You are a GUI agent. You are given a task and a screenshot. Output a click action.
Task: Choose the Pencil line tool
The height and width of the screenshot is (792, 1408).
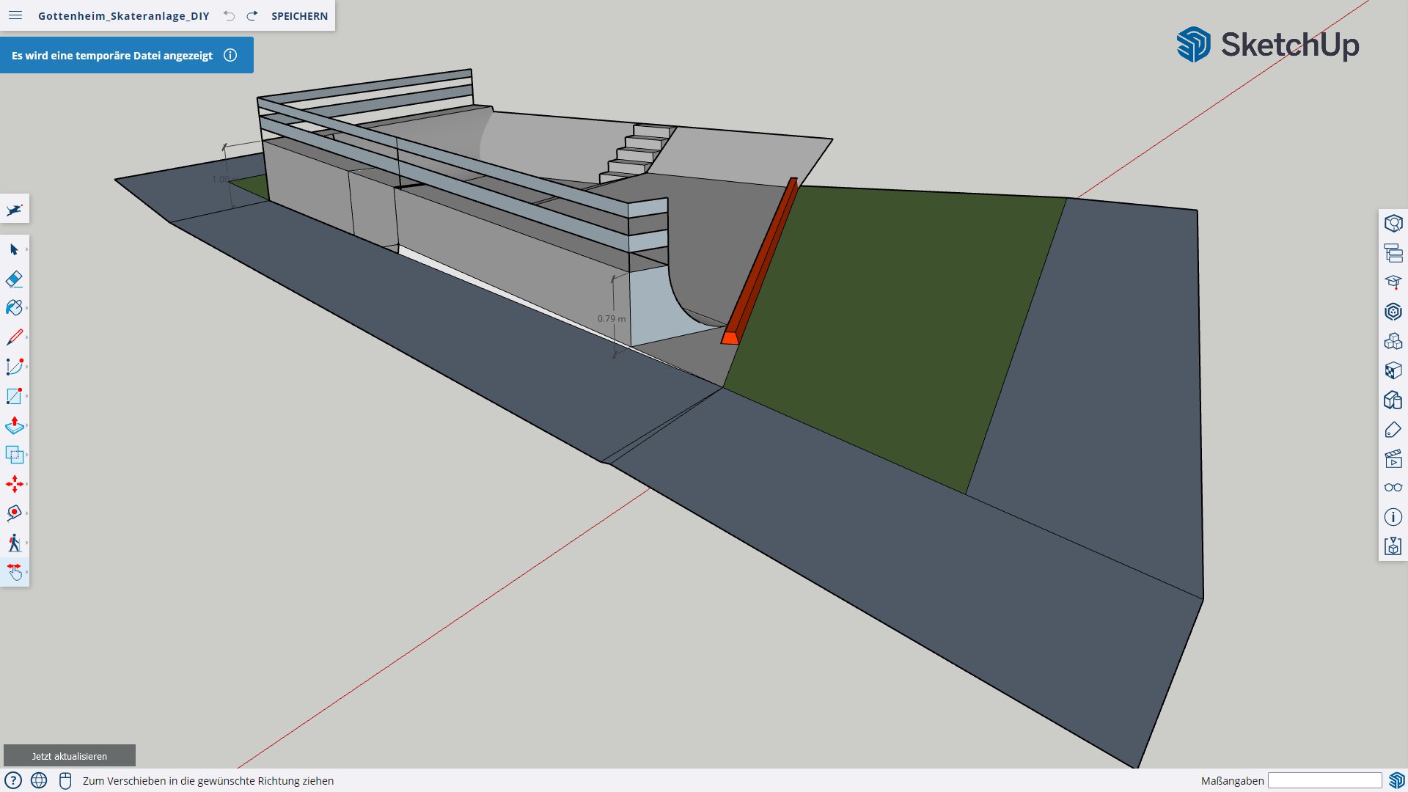[x=14, y=337]
